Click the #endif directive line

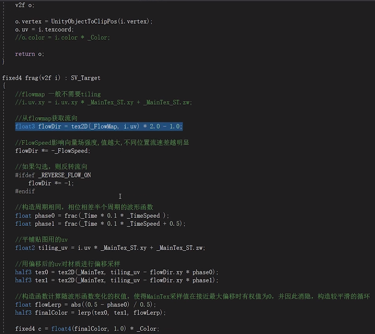pyautogui.click(x=25, y=191)
